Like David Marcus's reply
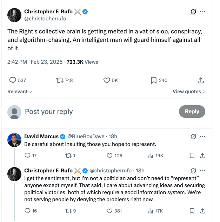This screenshot has height=222, width=220. click(x=109, y=156)
